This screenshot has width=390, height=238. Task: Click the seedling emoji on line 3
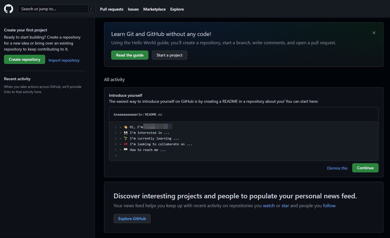(126, 138)
